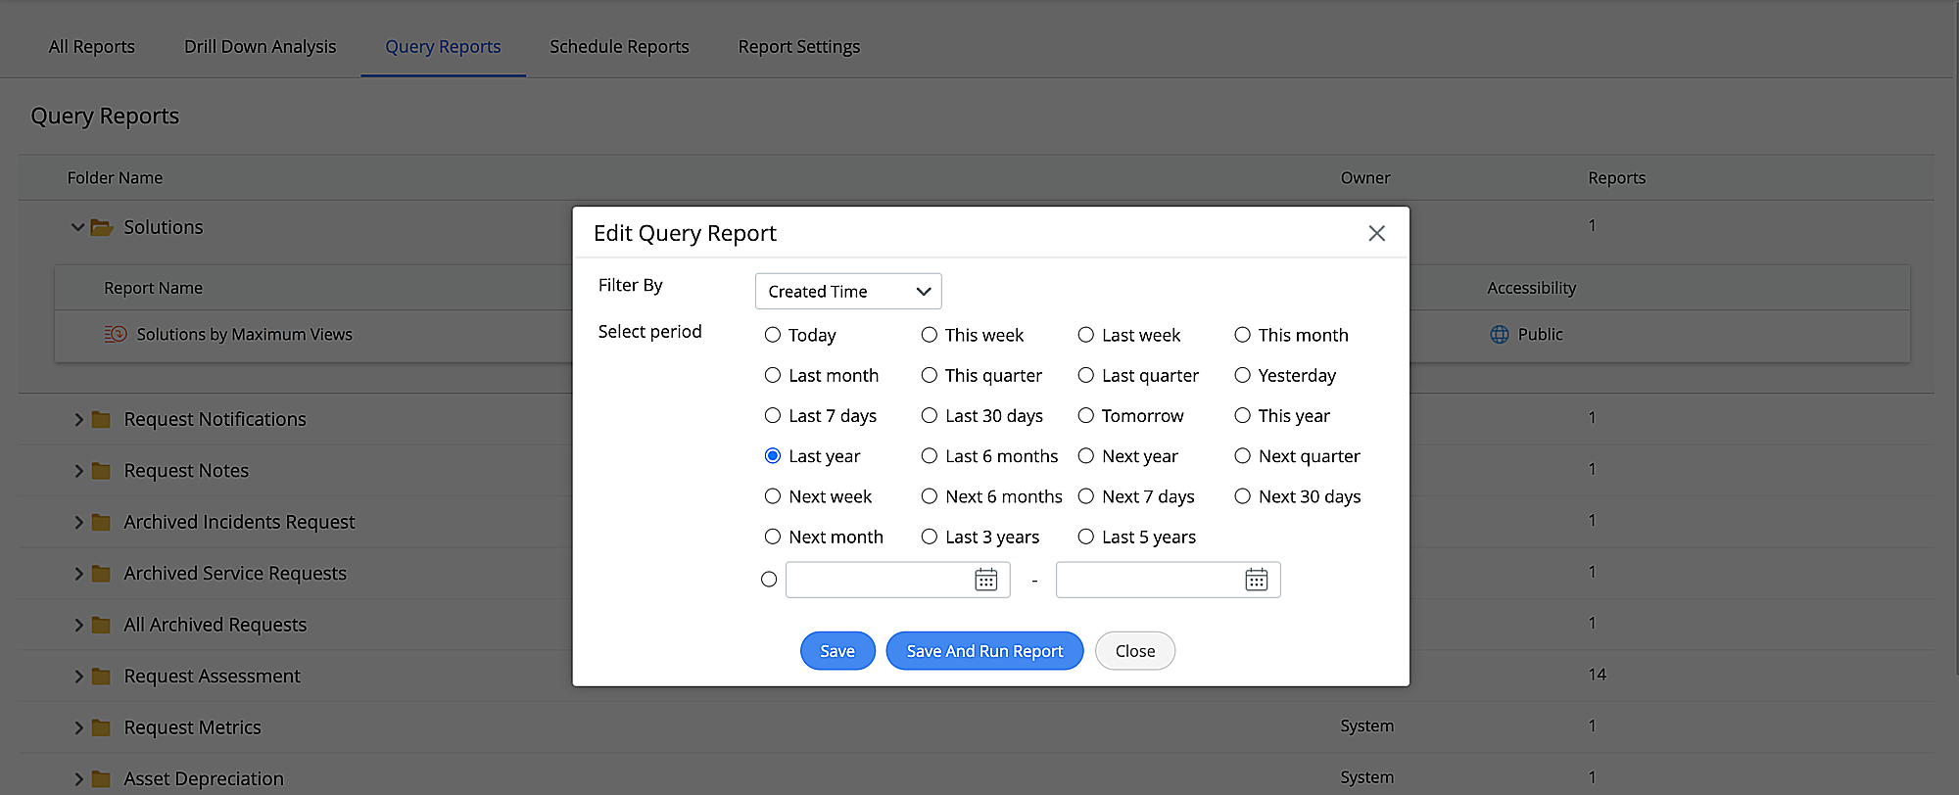Click the Public accessibility globe icon
The image size is (1959, 795).
[x=1499, y=335]
